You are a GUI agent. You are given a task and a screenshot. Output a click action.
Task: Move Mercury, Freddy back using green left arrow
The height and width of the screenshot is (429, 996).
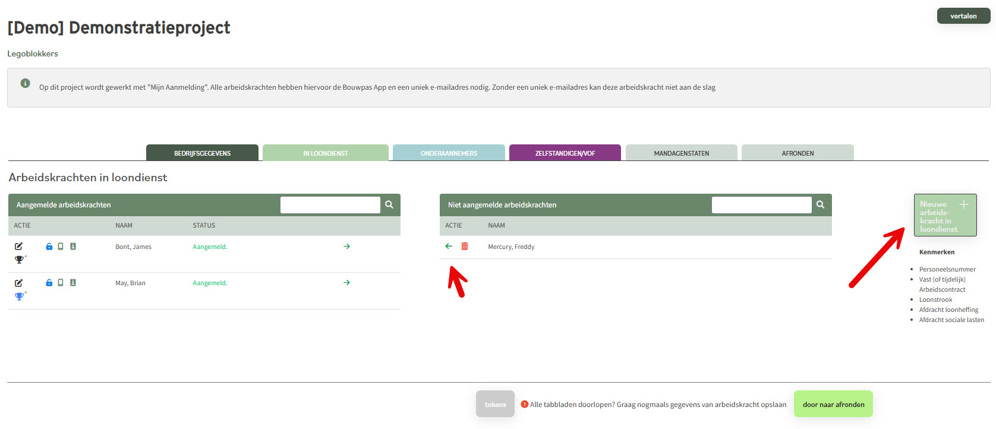pyautogui.click(x=449, y=246)
